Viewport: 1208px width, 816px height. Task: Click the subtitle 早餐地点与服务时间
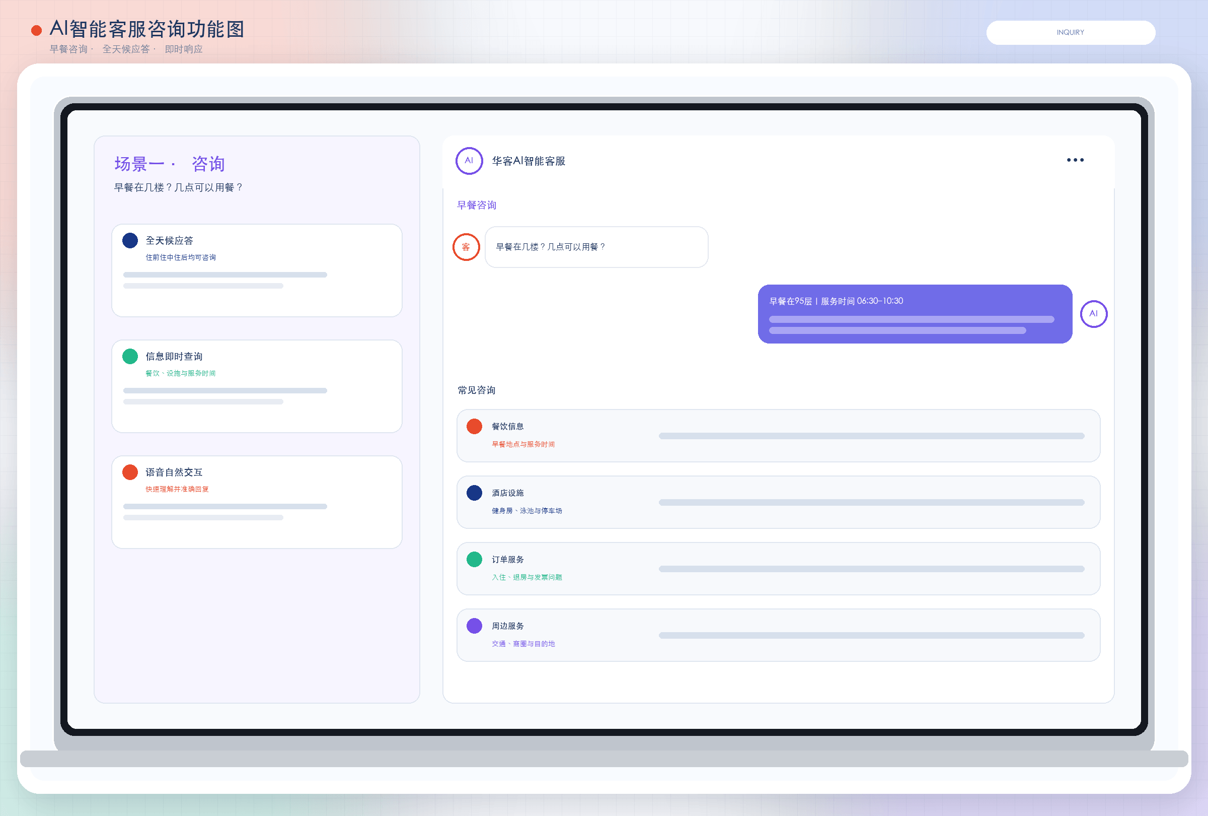523,445
